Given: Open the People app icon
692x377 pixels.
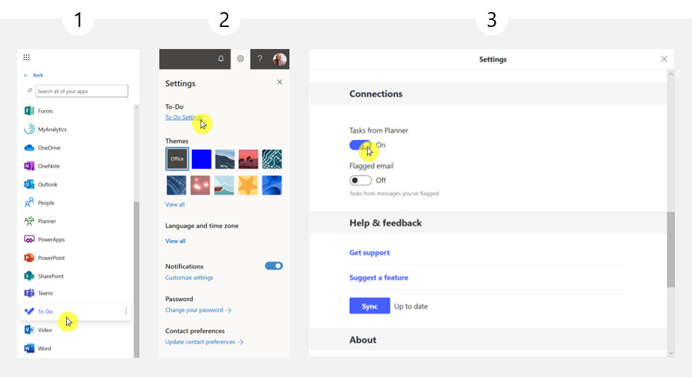Looking at the screenshot, I should pyautogui.click(x=29, y=202).
